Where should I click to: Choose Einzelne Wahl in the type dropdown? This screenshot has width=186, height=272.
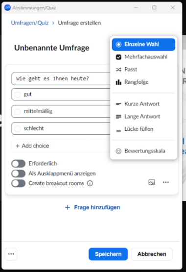pos(143,45)
